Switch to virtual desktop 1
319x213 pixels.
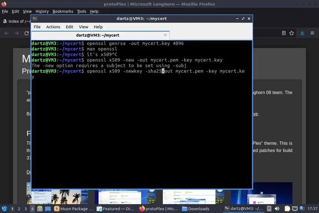[x=12, y=209]
